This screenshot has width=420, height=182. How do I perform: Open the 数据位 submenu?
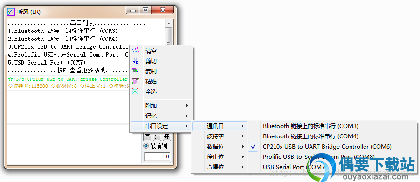(x=220, y=147)
